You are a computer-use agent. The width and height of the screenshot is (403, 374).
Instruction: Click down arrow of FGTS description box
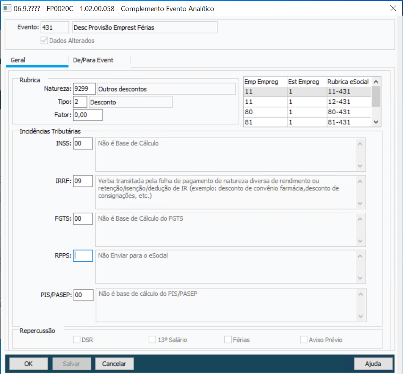click(360, 241)
